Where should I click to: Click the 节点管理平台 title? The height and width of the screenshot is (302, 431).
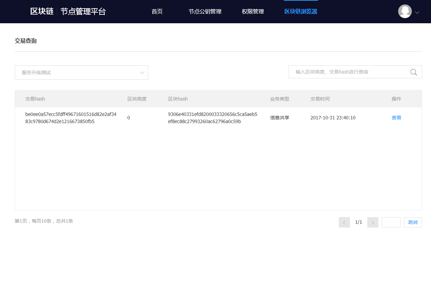(83, 11)
